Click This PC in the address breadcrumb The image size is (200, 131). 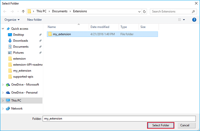pyautogui.click(x=41, y=11)
